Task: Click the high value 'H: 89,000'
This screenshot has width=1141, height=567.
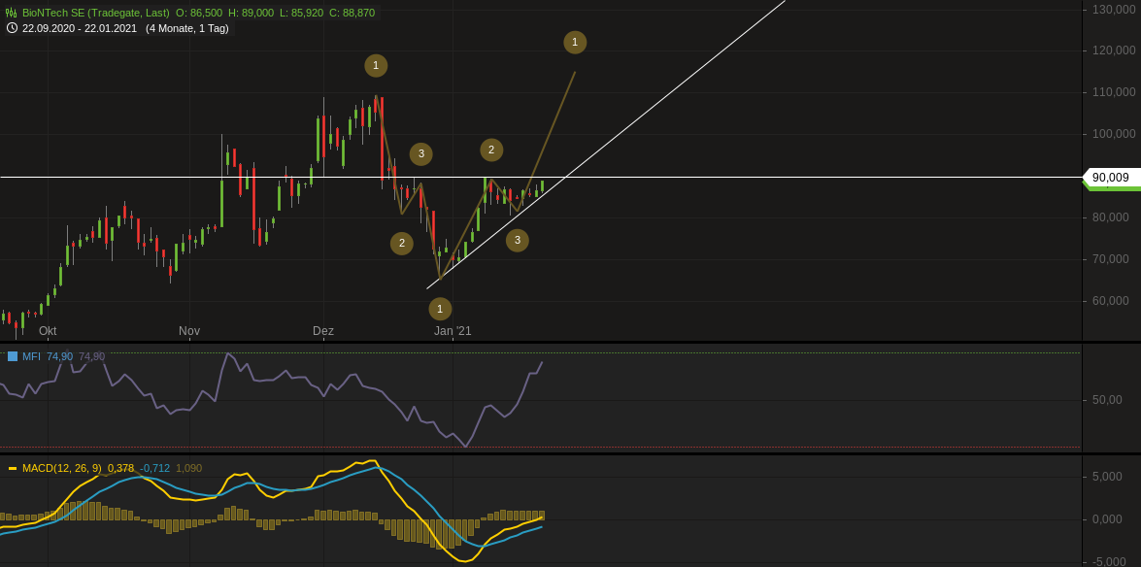Action: pos(252,13)
